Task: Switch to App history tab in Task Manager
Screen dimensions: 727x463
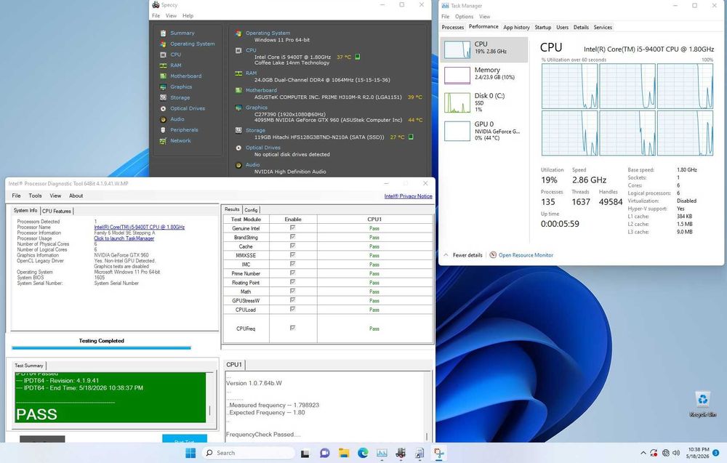Action: coord(516,28)
